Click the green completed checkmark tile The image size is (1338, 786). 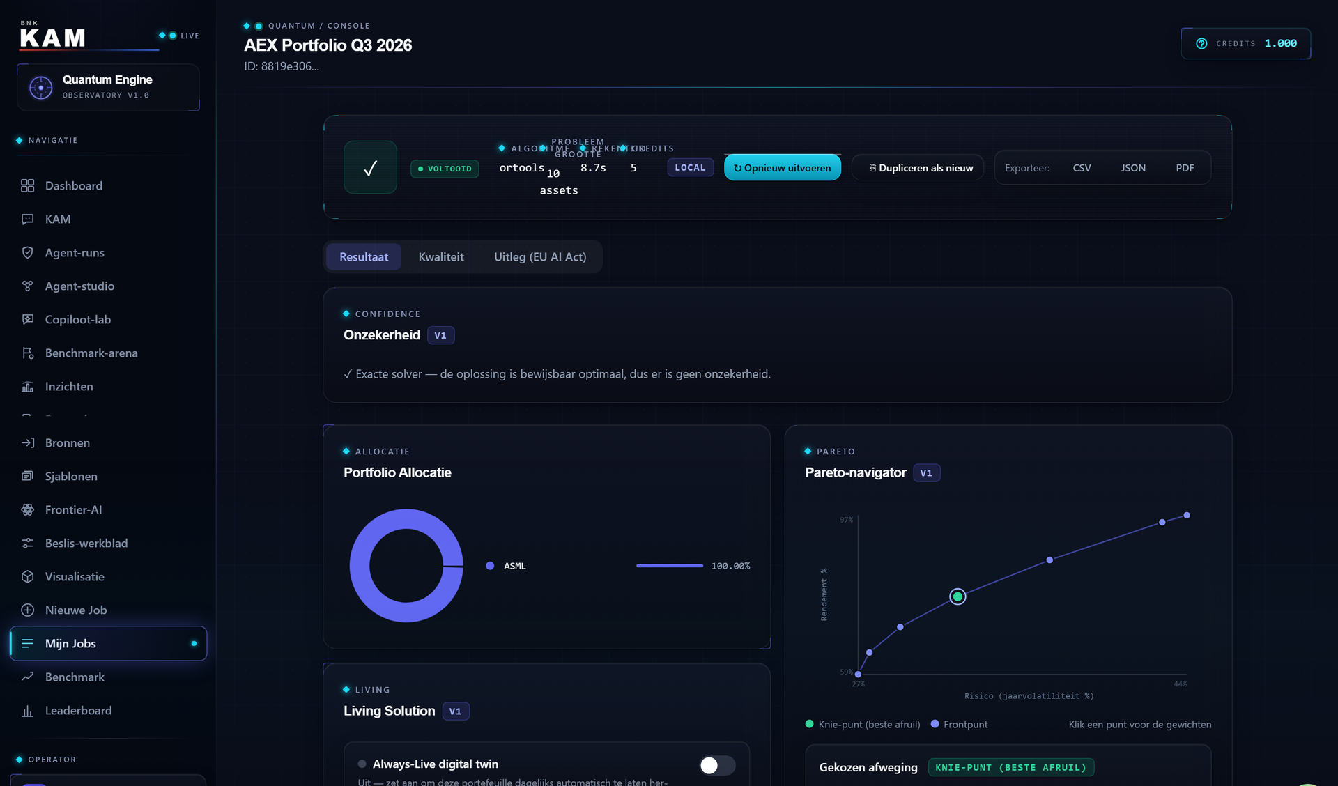pos(370,167)
